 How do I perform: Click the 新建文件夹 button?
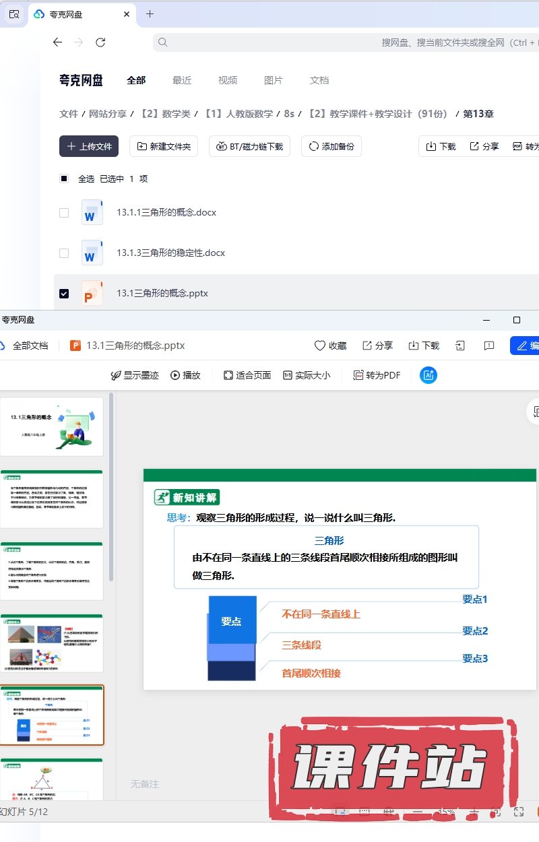pyautogui.click(x=164, y=146)
